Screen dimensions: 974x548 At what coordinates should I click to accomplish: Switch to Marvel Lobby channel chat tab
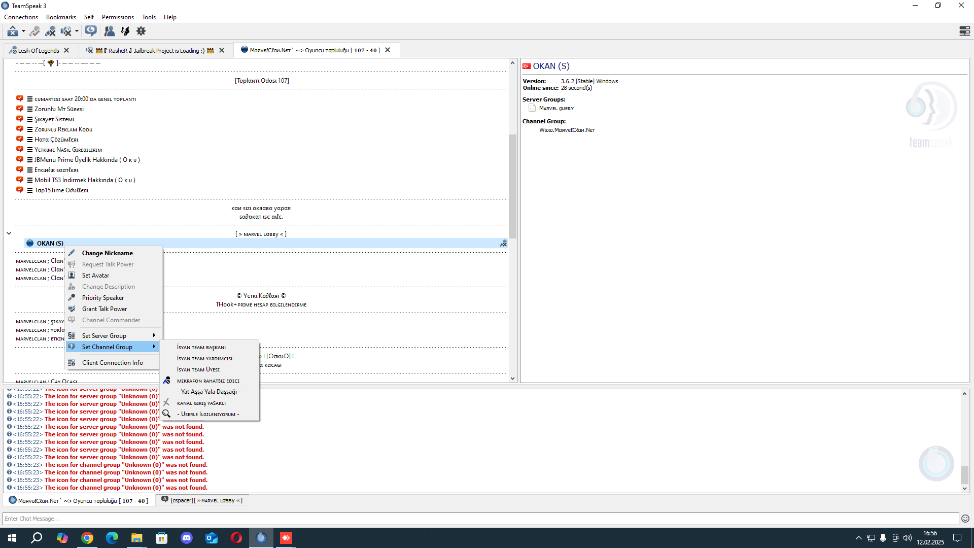click(202, 501)
